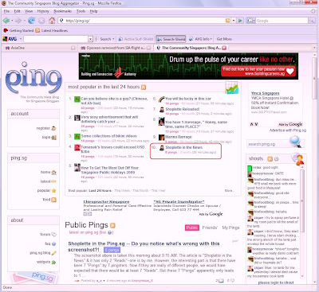This screenshot has width=319, height=292.
Task: Switch to the AsiaOne tab
Action: coord(40,48)
